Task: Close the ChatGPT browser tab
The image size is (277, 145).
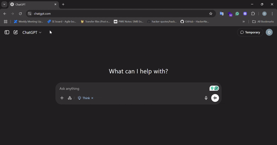Action: click(55, 4)
